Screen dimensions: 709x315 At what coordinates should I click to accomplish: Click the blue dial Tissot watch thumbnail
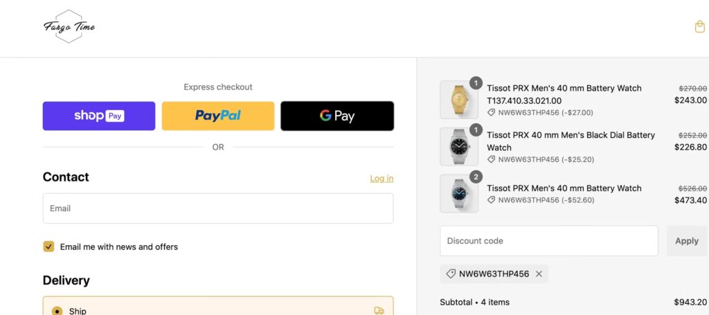pos(459,193)
